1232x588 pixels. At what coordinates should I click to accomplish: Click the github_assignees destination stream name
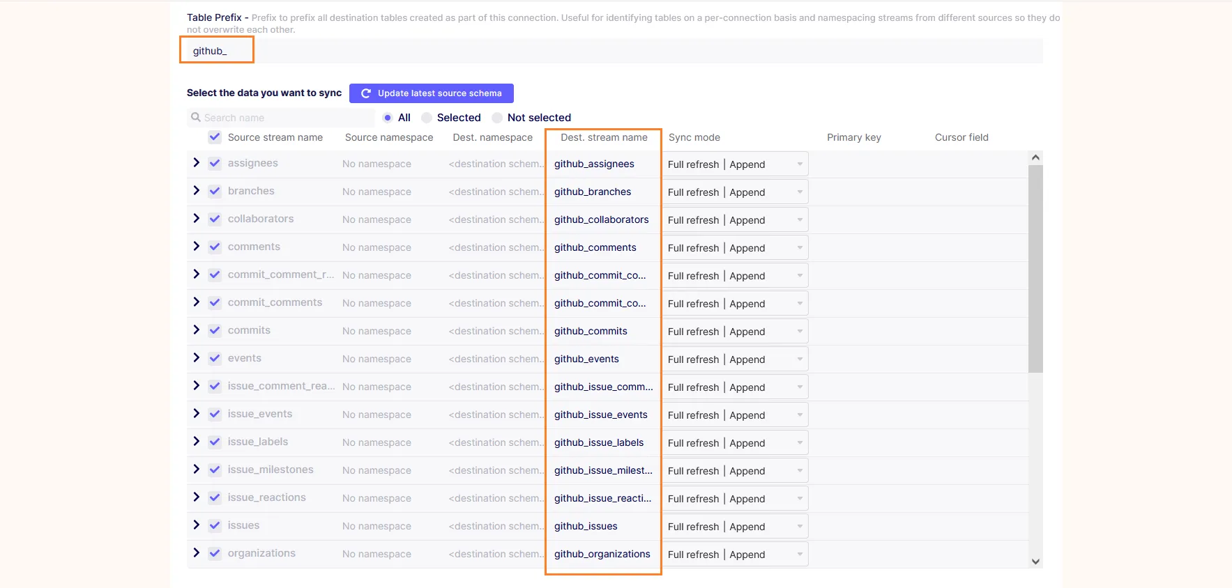point(594,164)
